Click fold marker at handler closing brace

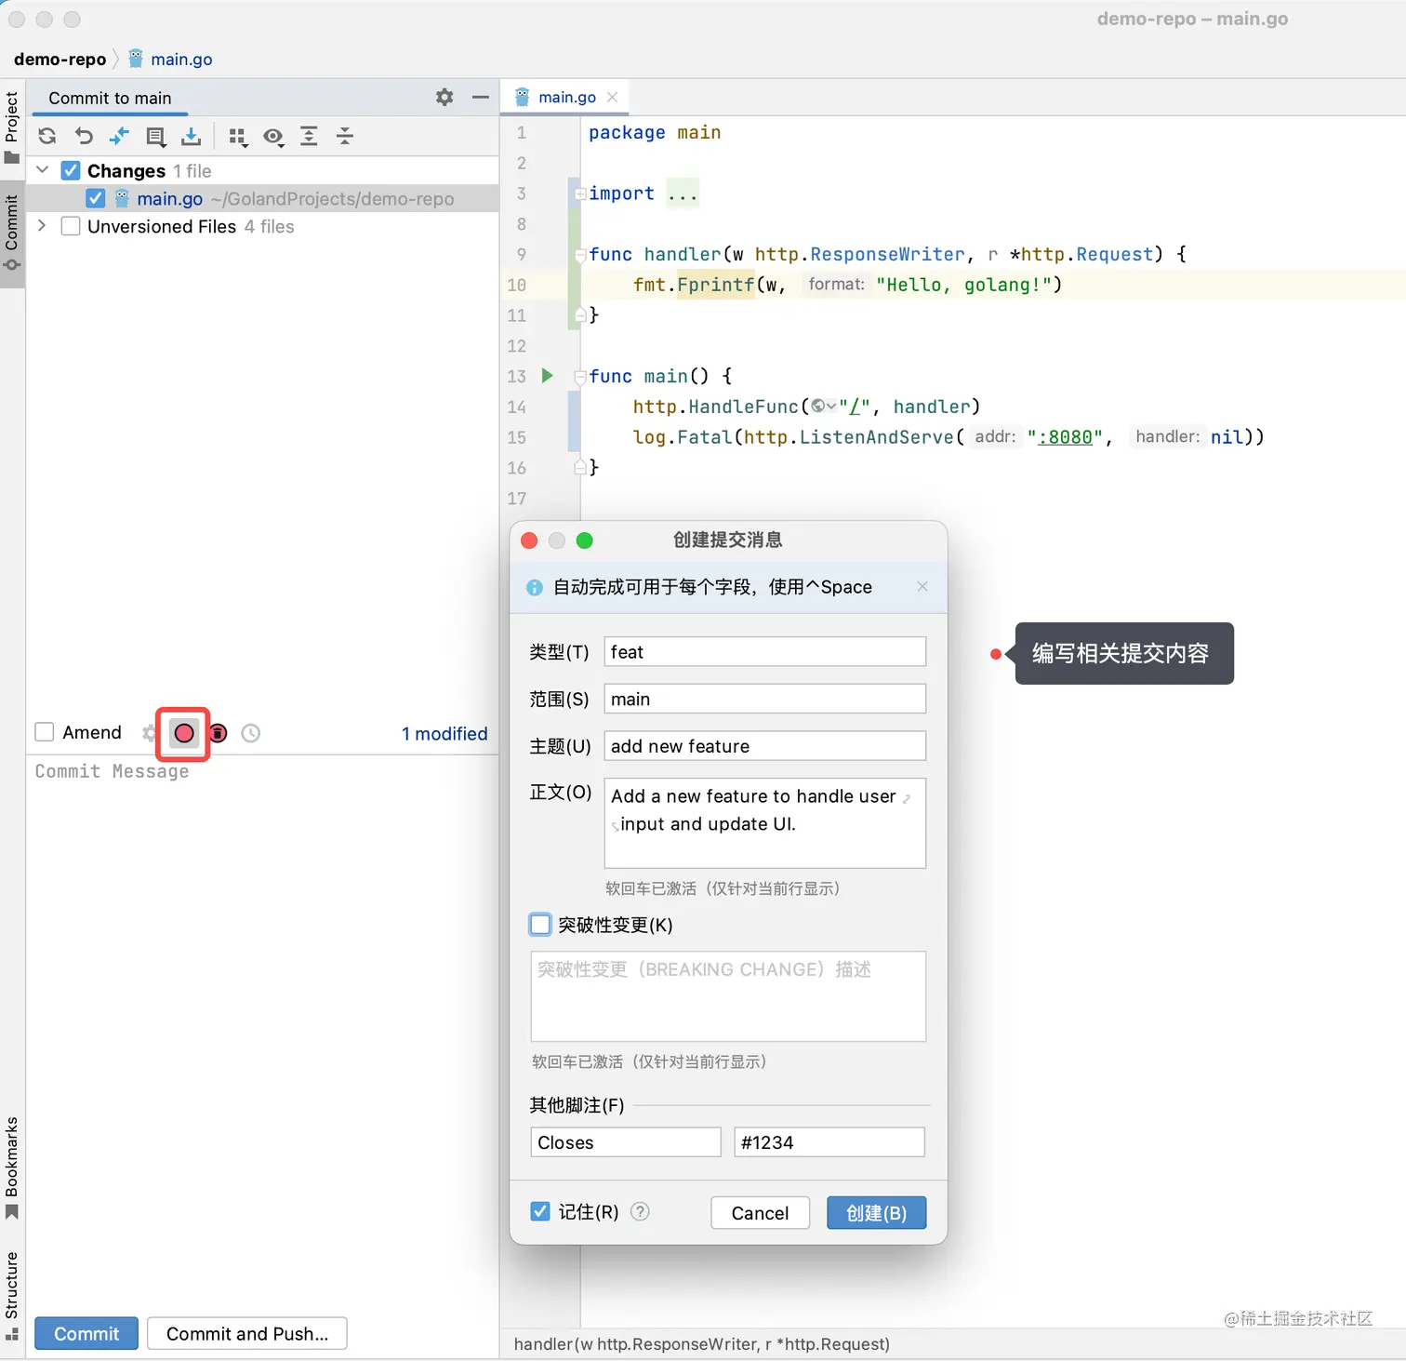[x=580, y=314]
